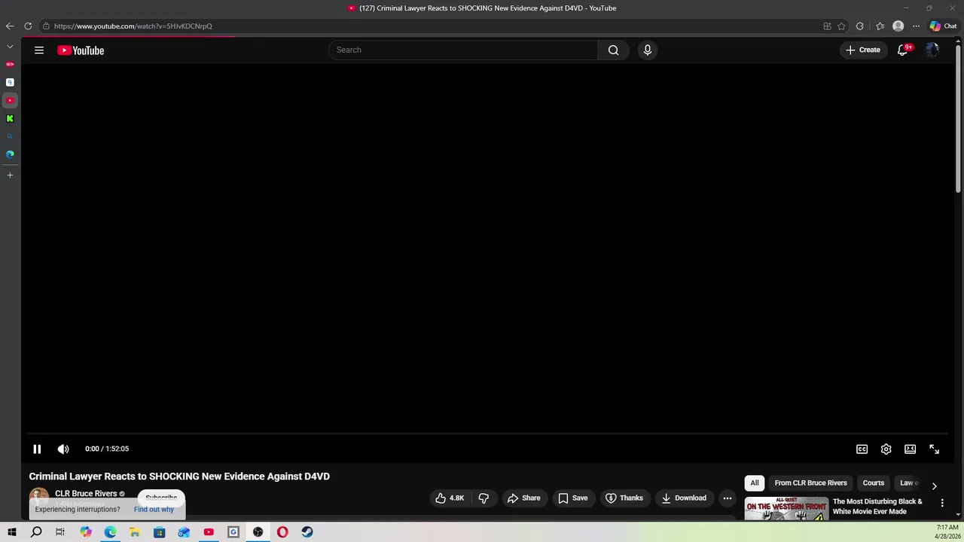Send Thanks to the creator
Viewport: 964px width, 542px height.
point(624,498)
